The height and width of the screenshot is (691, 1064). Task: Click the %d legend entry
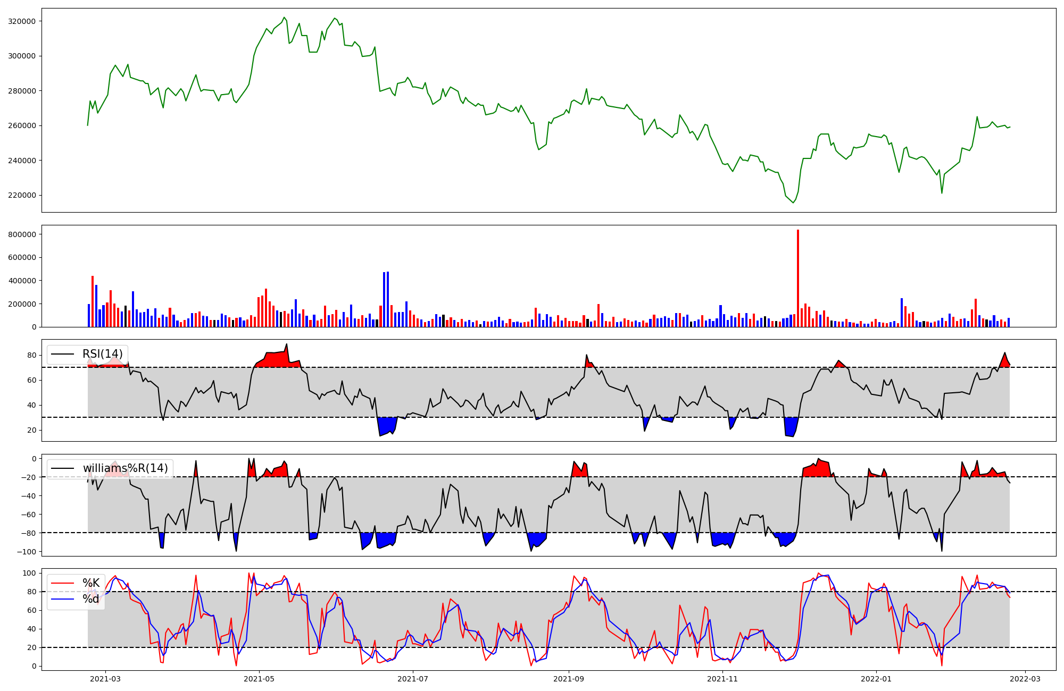[91, 599]
